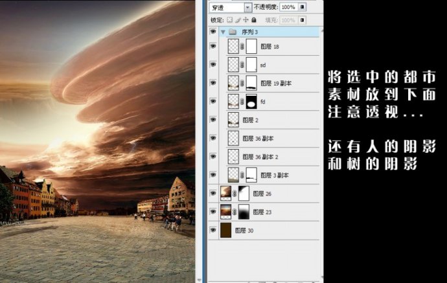Viewport: 447px width, 283px height.
Task: Select 图层 30 brown fill thumbnail
Action: pos(226,231)
